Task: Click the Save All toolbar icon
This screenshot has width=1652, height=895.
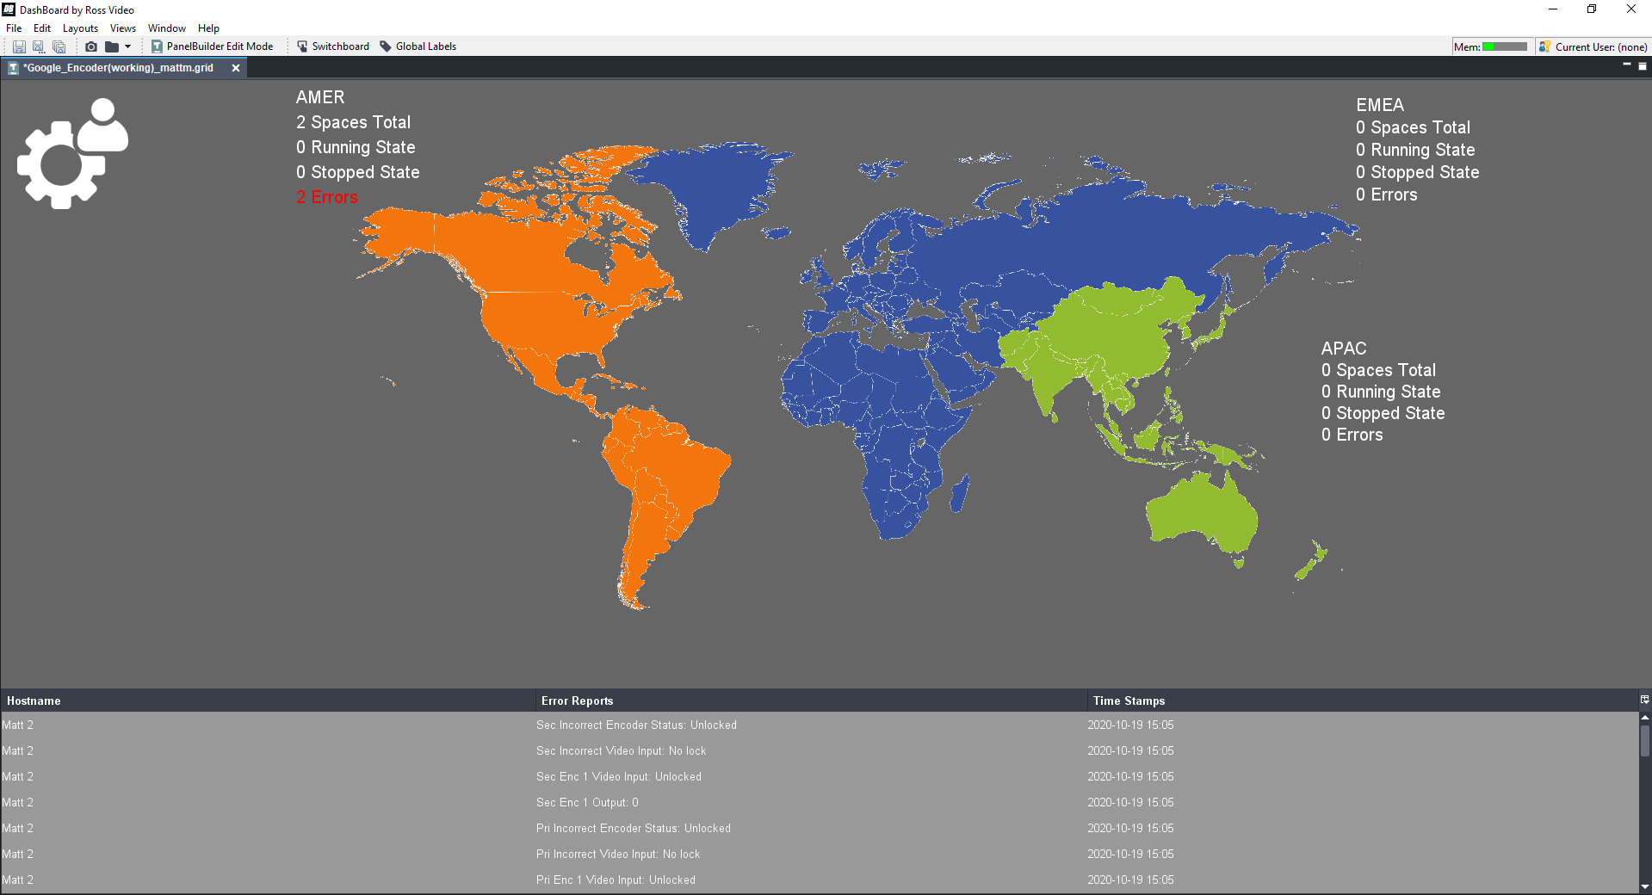Action: pyautogui.click(x=59, y=46)
